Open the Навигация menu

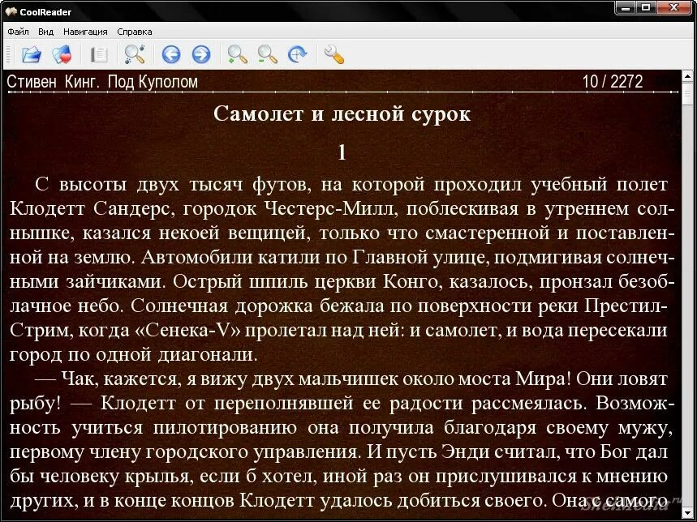(x=85, y=32)
